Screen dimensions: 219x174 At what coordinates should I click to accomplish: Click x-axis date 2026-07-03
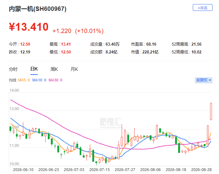click(74, 170)
